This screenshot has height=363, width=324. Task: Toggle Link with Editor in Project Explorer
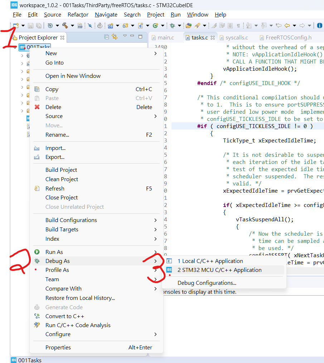pyautogui.click(x=115, y=37)
